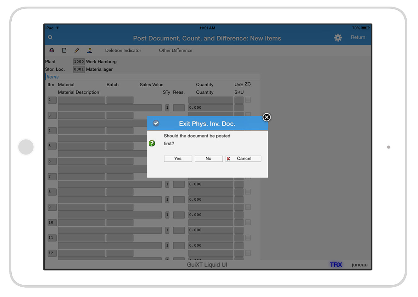Tap Return in the navigation bar

[358, 37]
